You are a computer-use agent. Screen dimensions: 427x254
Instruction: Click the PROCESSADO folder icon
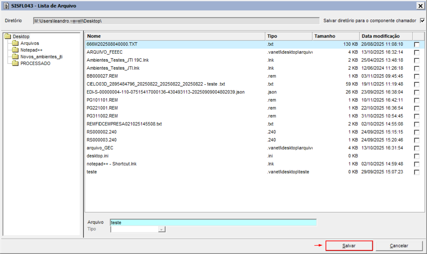pos(15,63)
